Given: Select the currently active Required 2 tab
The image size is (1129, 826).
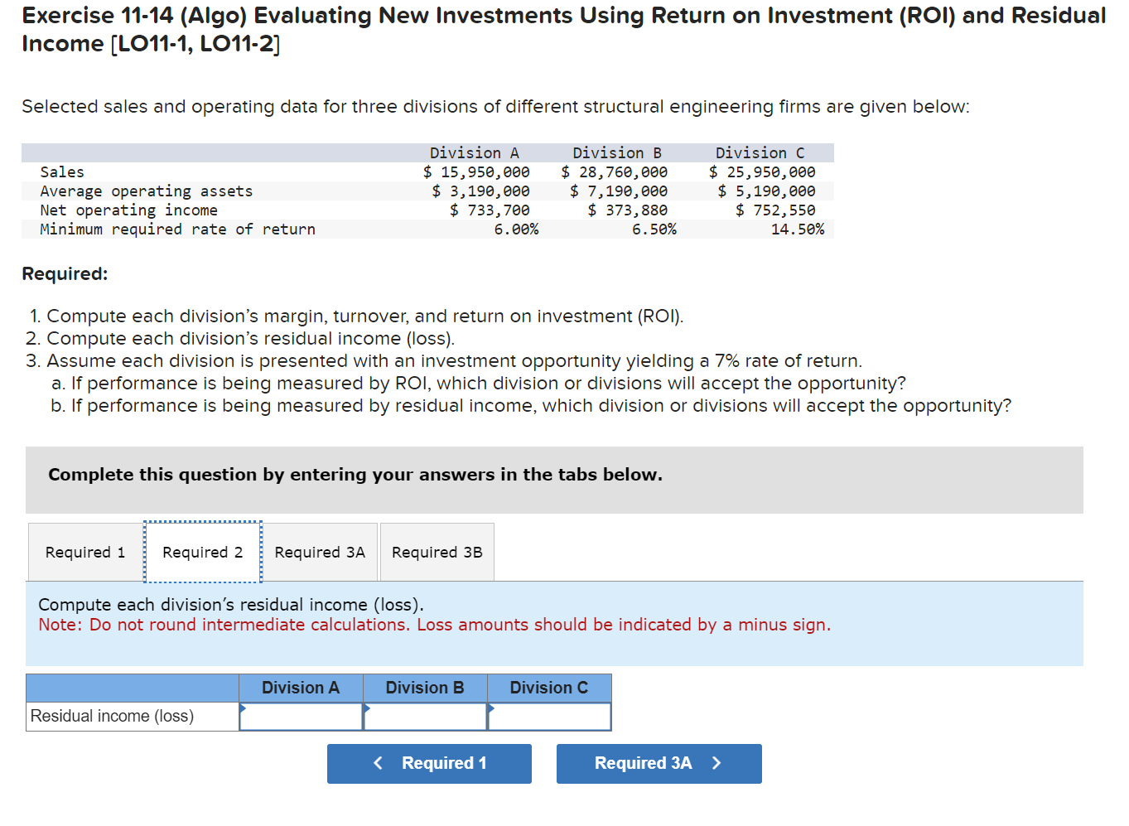Looking at the screenshot, I should [201, 552].
